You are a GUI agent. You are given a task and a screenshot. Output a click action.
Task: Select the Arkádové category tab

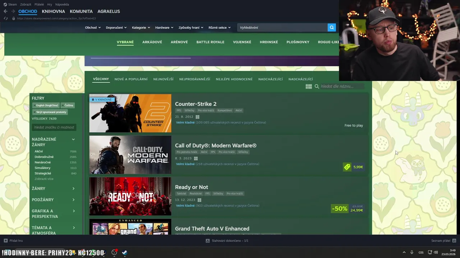coord(152,42)
